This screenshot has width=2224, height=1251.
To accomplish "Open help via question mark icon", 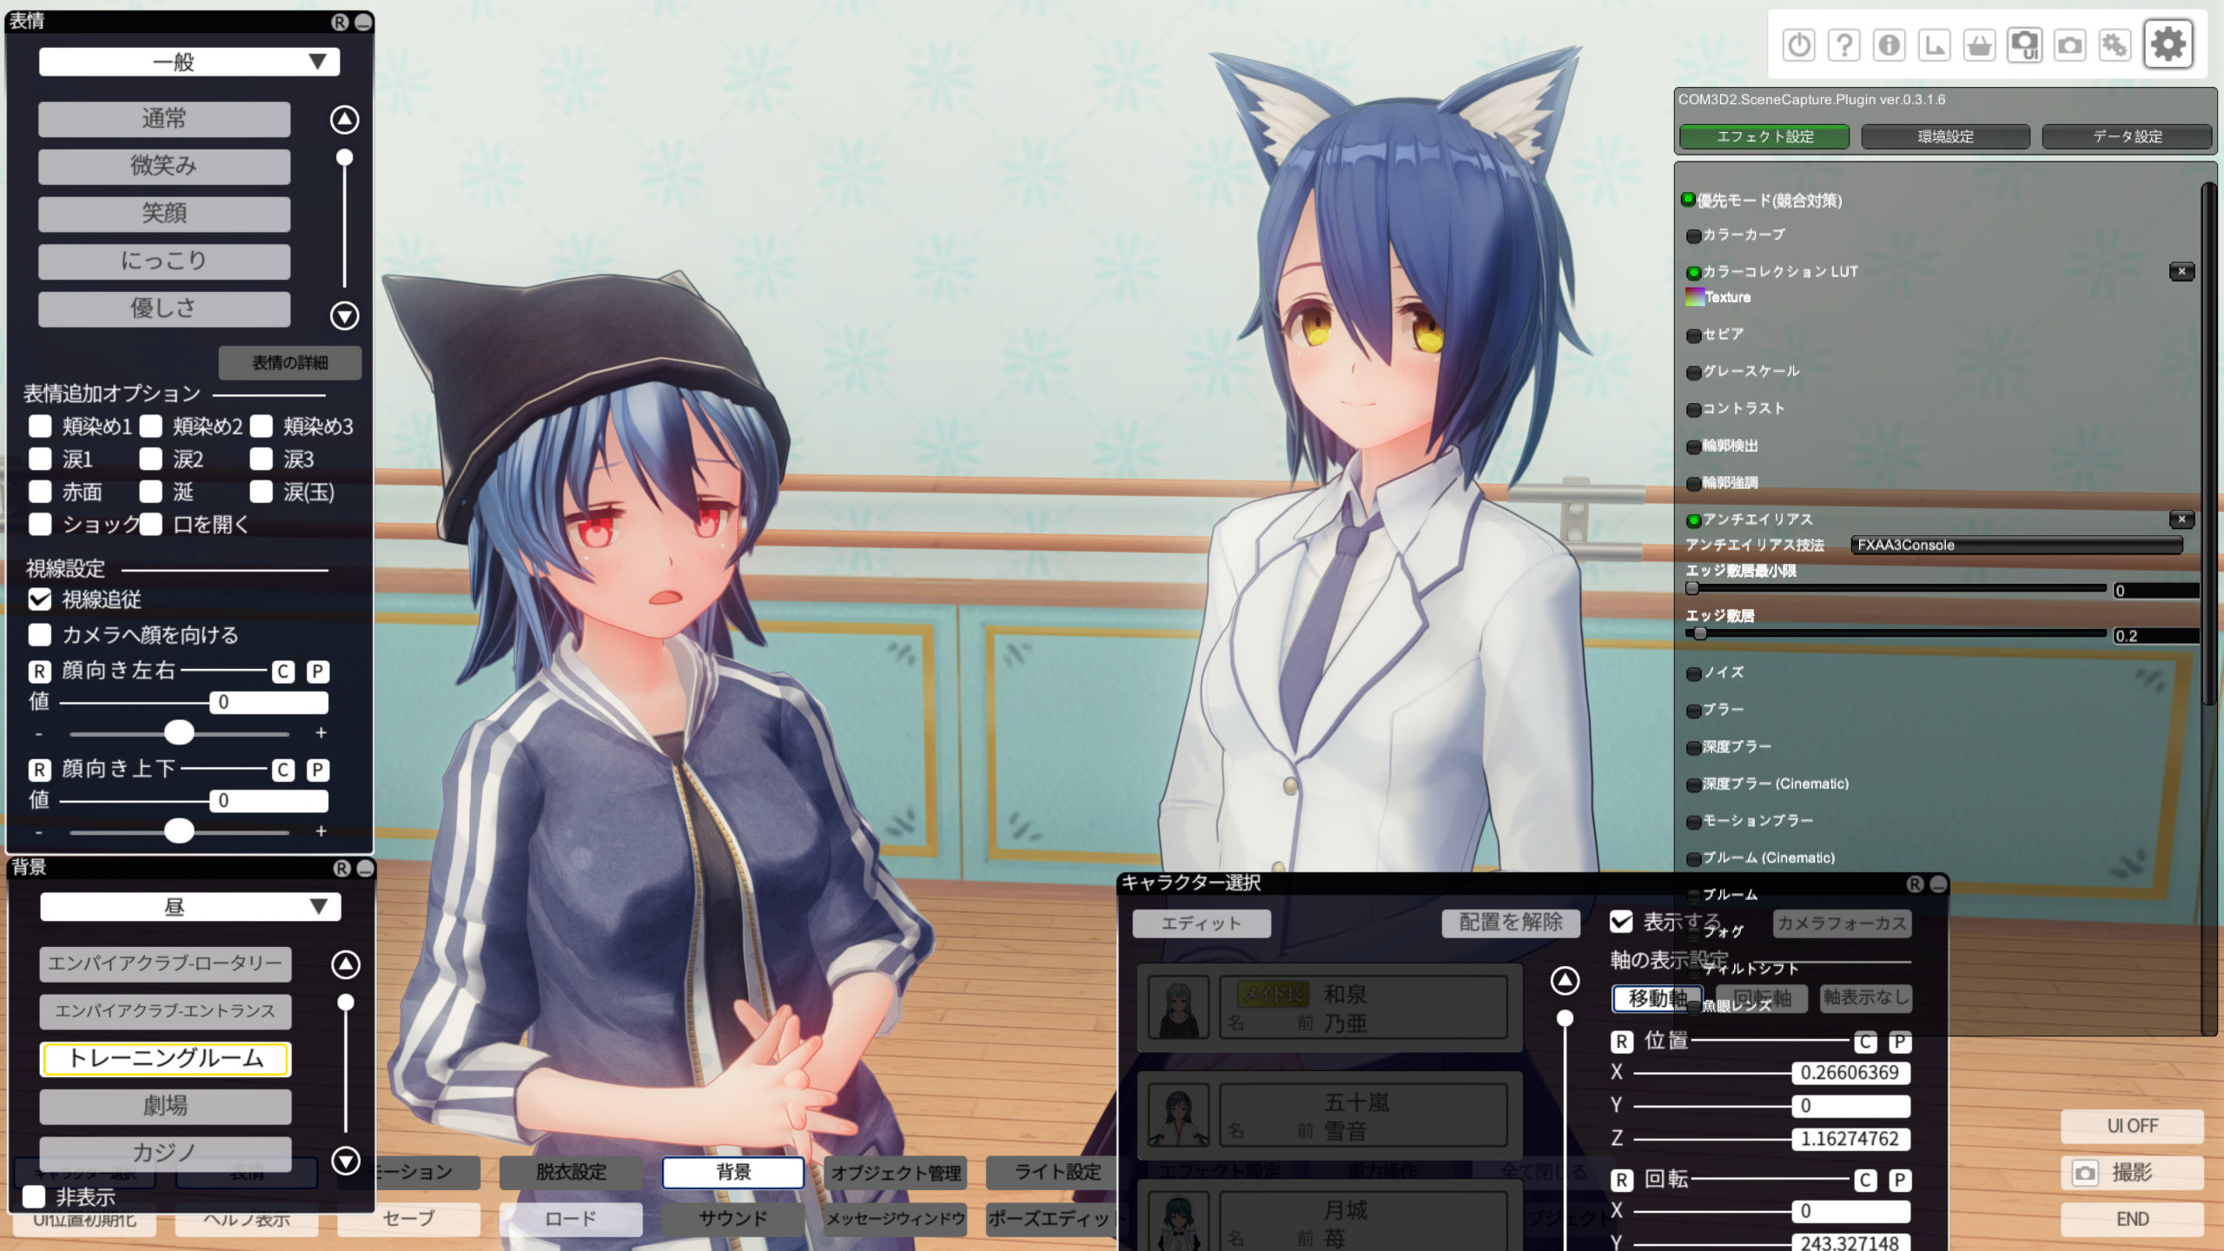I will point(1843,45).
